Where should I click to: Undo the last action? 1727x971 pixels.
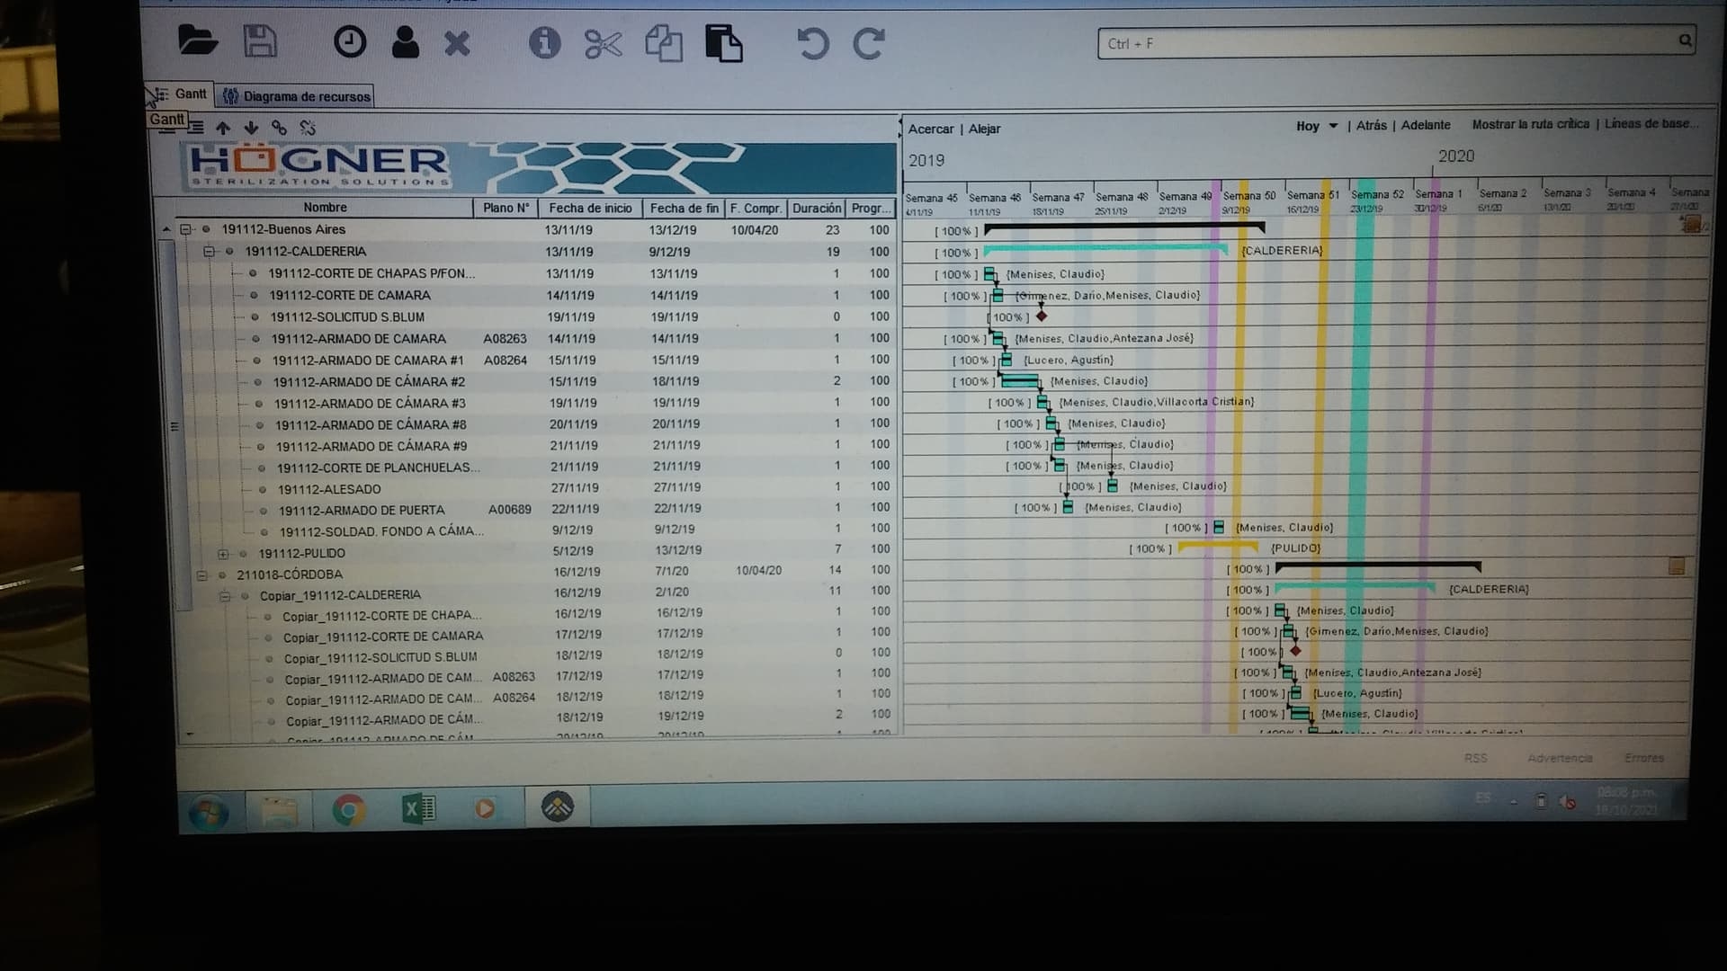click(x=811, y=43)
